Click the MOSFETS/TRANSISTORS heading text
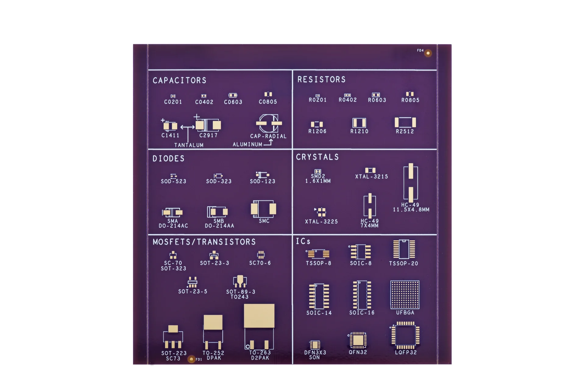Image resolution: width=585 pixels, height=390 pixels. tap(204, 242)
